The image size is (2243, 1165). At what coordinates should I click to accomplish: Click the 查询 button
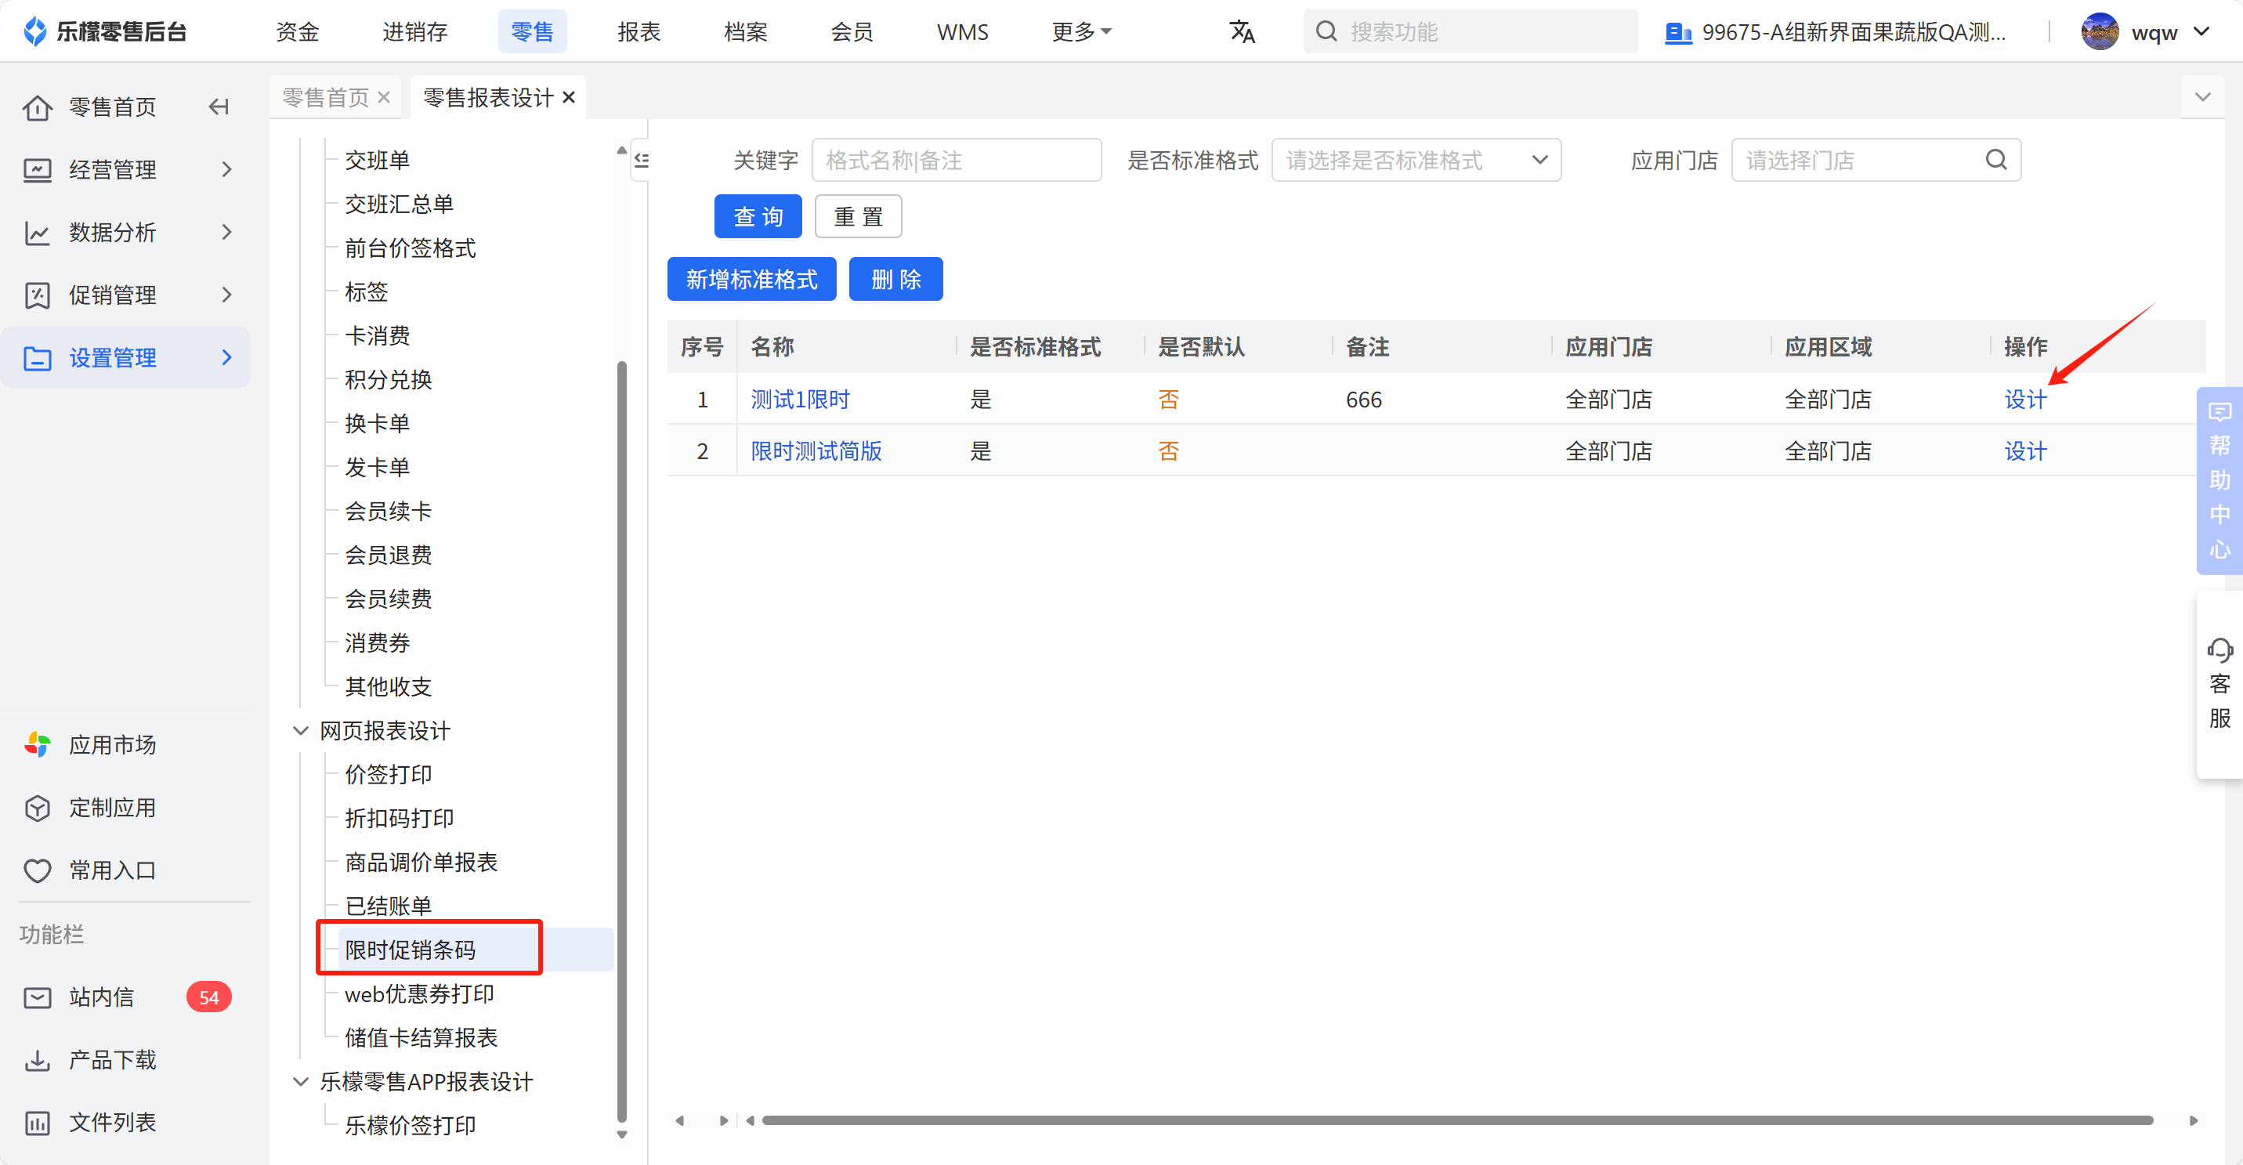coord(758,216)
